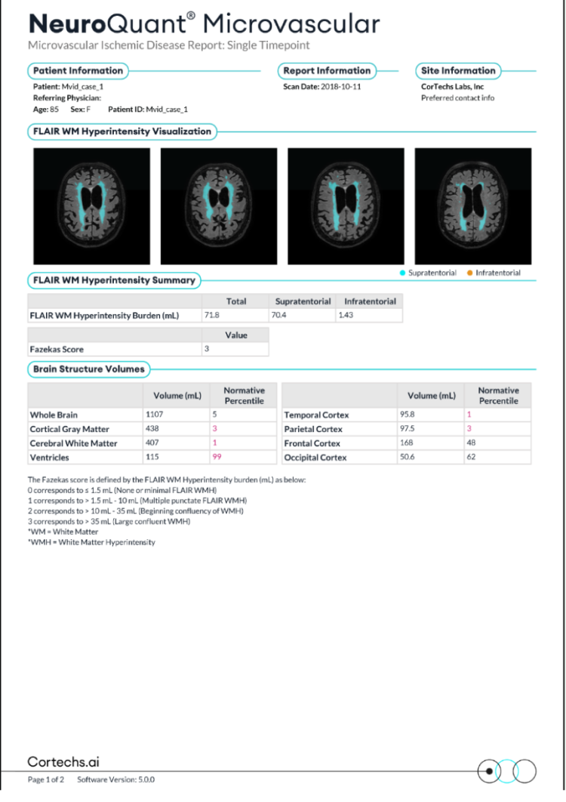Select the Scan Date 2018-10-11 text
The width and height of the screenshot is (566, 802).
[322, 86]
